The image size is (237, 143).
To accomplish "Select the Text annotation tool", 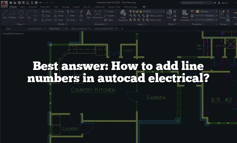I will pos(88,14).
